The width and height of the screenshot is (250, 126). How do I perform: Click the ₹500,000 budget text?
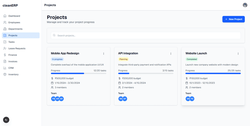point(64,78)
